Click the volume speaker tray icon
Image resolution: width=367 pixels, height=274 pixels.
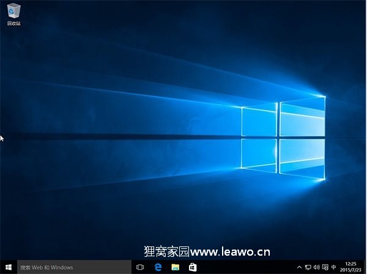316,267
